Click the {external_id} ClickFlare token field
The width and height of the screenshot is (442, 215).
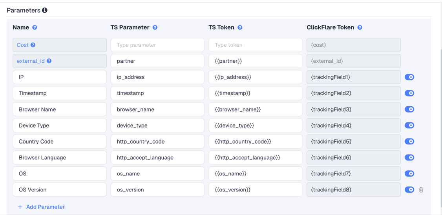click(354, 61)
